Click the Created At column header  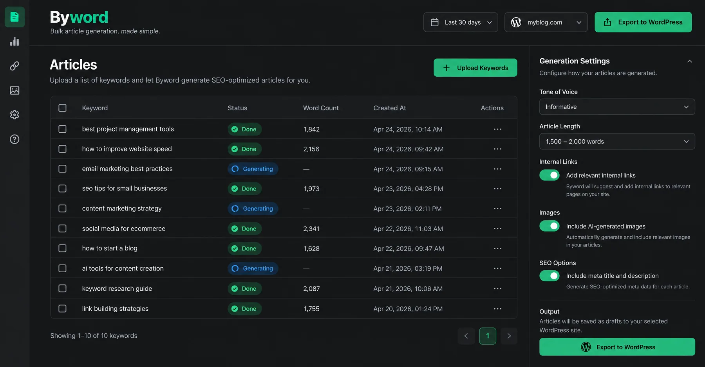390,108
